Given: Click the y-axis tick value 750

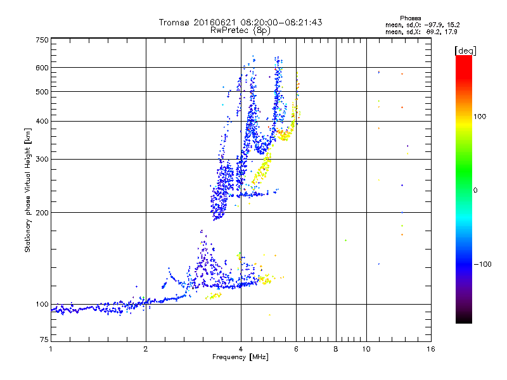Looking at the screenshot, I should [x=42, y=40].
